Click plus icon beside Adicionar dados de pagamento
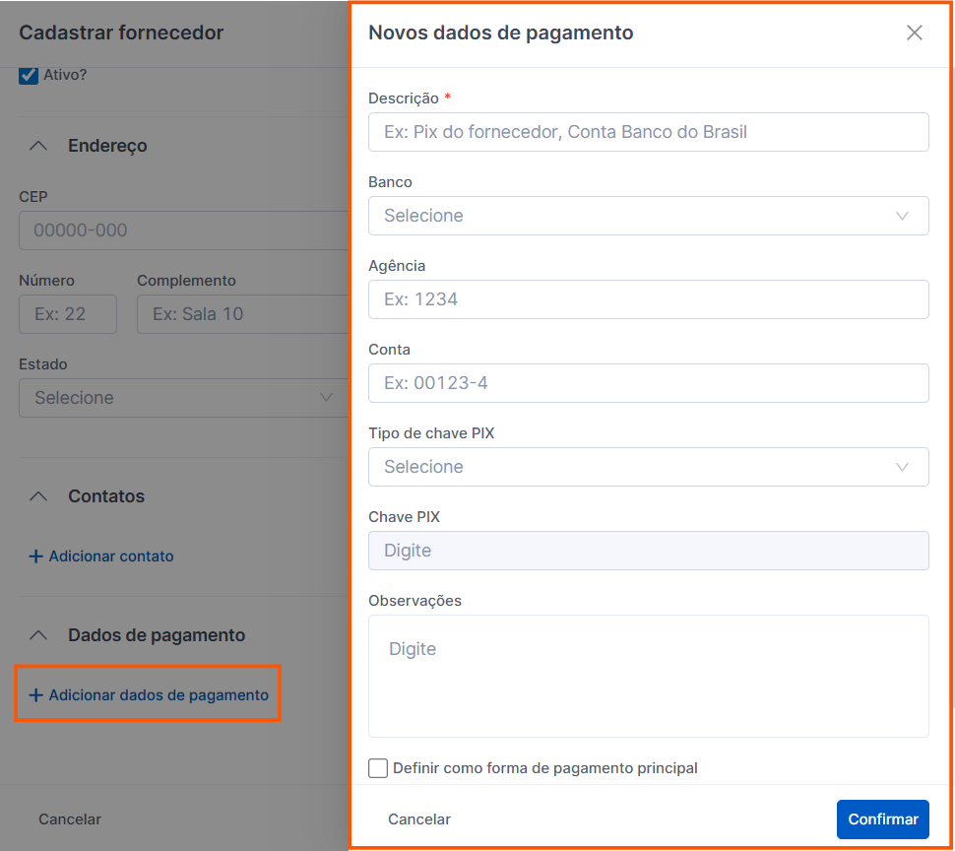Screen dimensions: 955x851 pyautogui.click(x=35, y=695)
